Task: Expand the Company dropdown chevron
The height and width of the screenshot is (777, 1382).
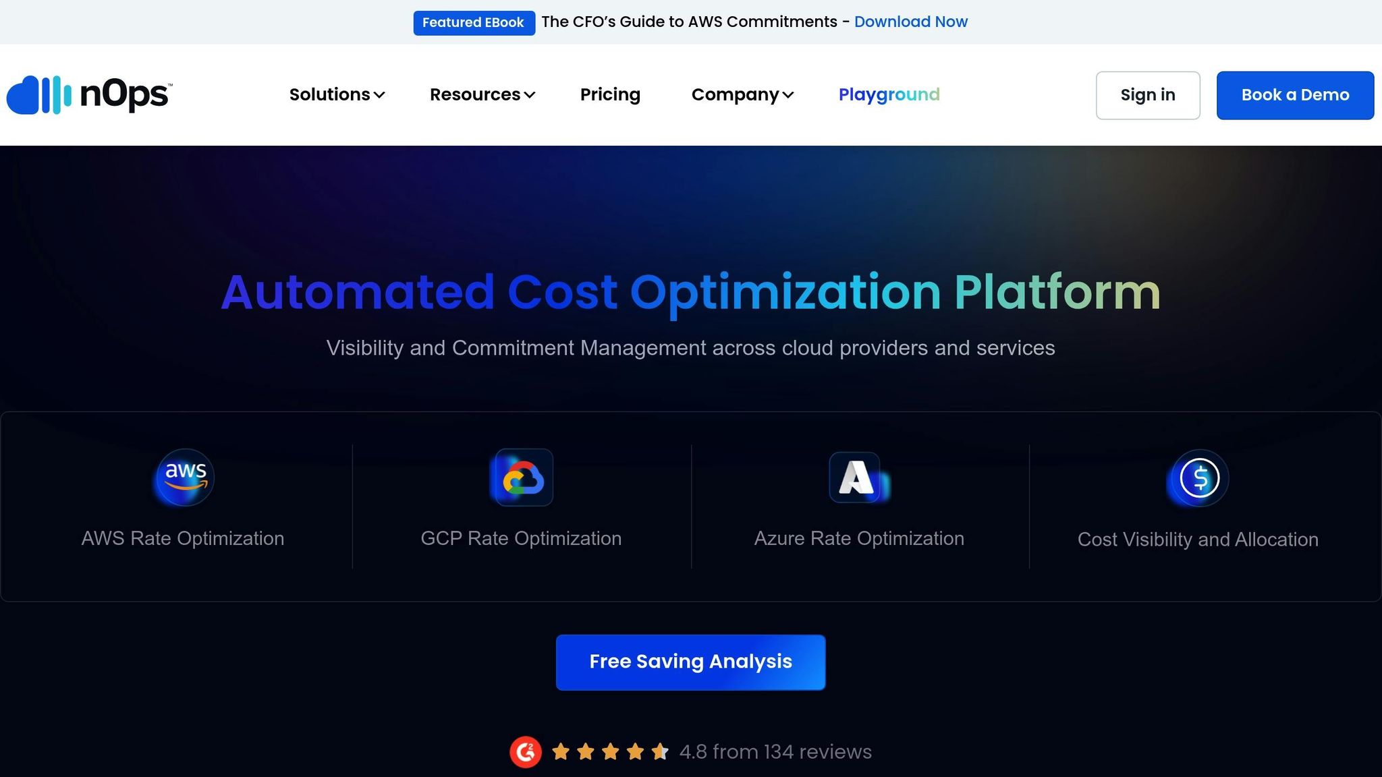Action: [x=788, y=95]
